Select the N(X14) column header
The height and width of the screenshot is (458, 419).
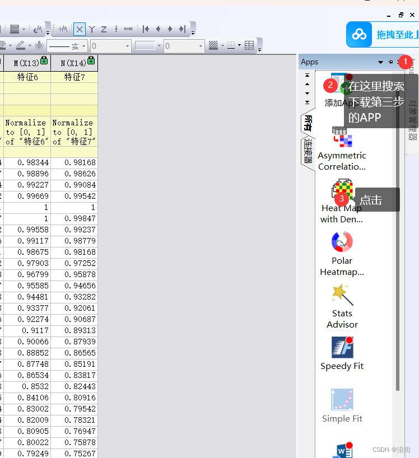(x=74, y=63)
